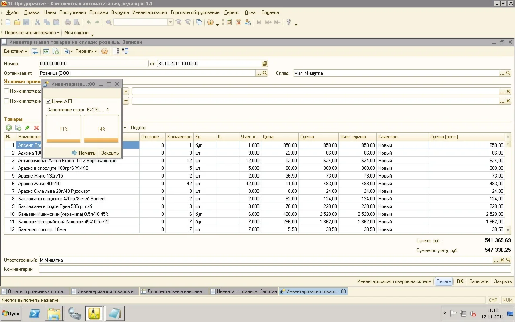This screenshot has width=515, height=322.
Task: Open the calendar icon in the toolbar
Action: [238, 23]
